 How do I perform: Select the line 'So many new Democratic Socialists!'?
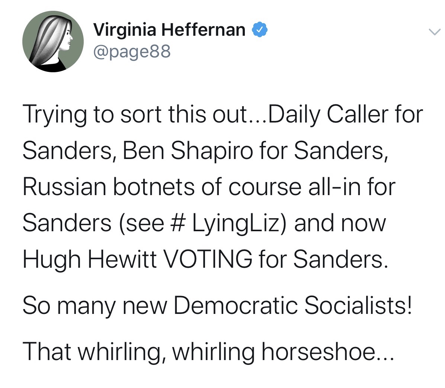[x=217, y=305]
